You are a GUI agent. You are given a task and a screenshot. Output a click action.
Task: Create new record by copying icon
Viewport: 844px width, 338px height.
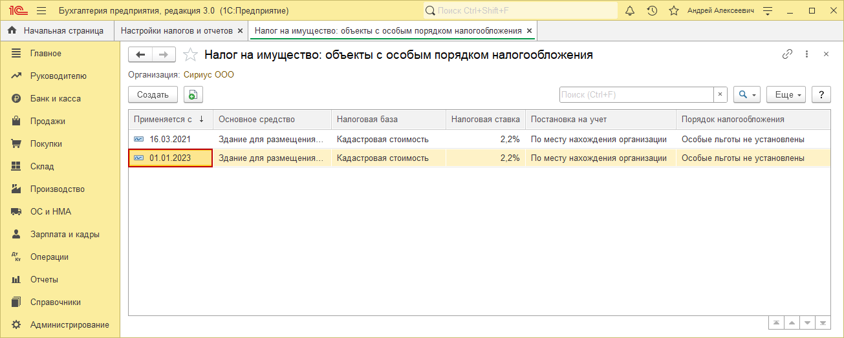tap(193, 94)
